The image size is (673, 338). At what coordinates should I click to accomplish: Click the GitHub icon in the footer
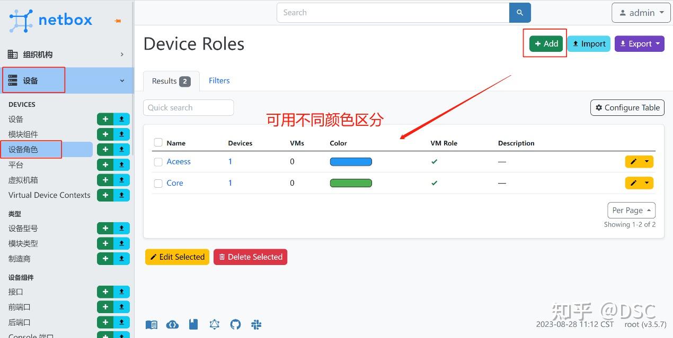[235, 324]
